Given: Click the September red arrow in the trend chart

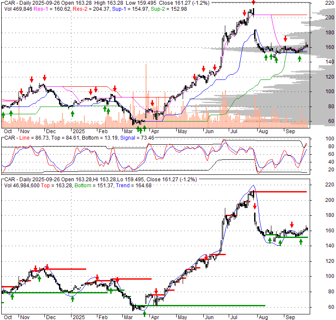Looking at the screenshot, I should (x=292, y=225).
